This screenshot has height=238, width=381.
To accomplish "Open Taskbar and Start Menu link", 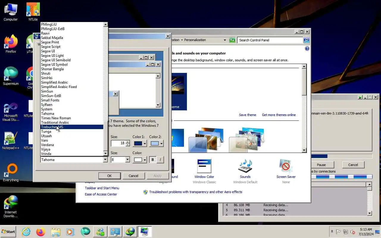I will (102, 188).
